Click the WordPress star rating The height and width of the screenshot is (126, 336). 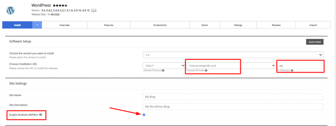[60, 5]
